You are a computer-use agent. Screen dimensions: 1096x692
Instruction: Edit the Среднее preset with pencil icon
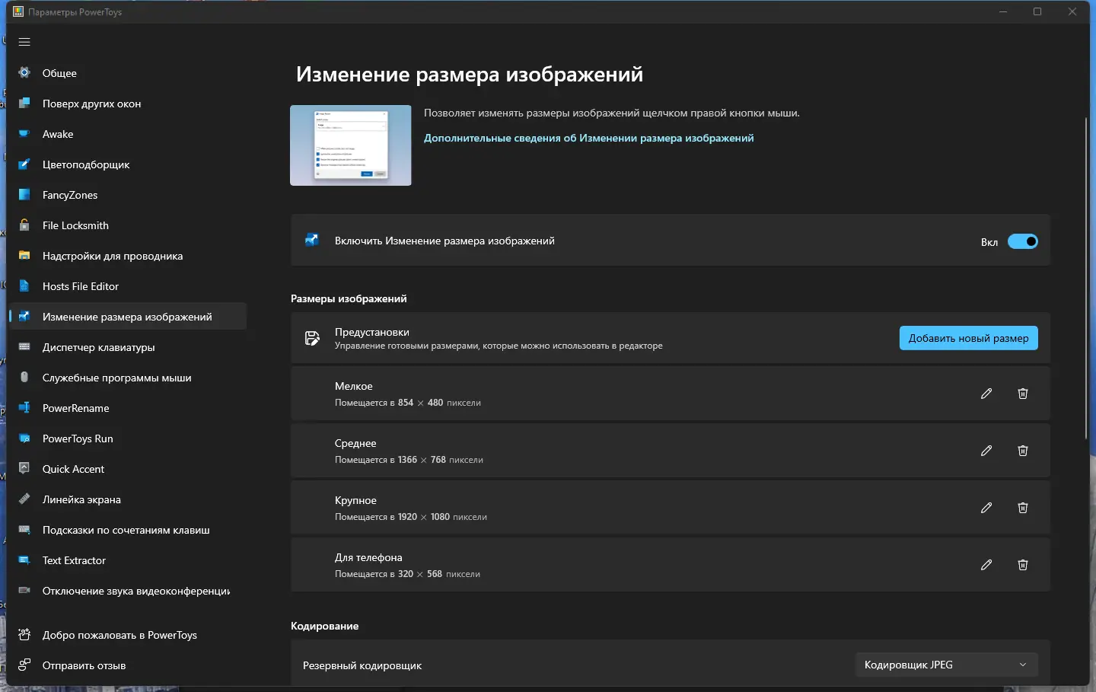(x=986, y=451)
